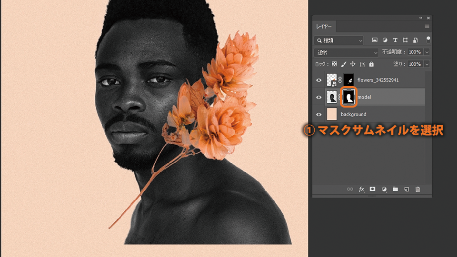Select the flowers_342552941 layer name
Viewport: 457px width, 257px height.
378,80
